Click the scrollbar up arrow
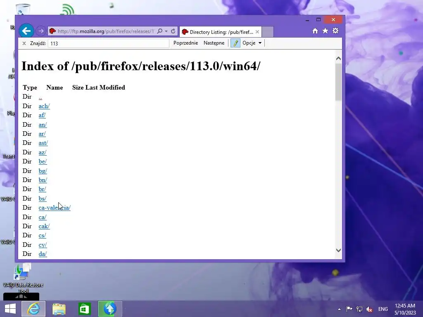423x317 pixels. tap(339, 59)
